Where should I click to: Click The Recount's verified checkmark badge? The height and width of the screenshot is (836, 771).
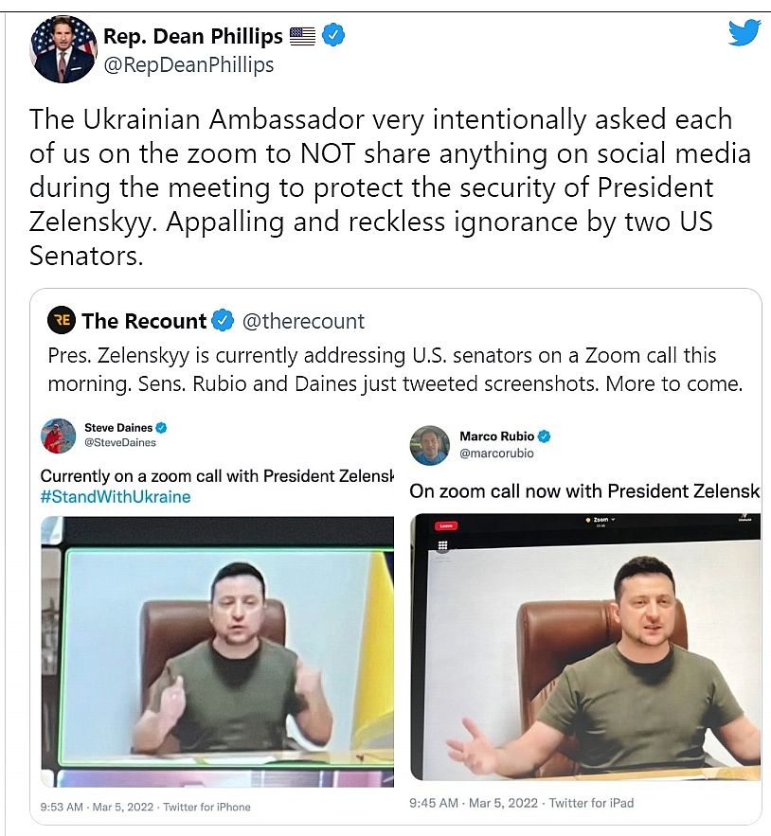[x=223, y=321]
